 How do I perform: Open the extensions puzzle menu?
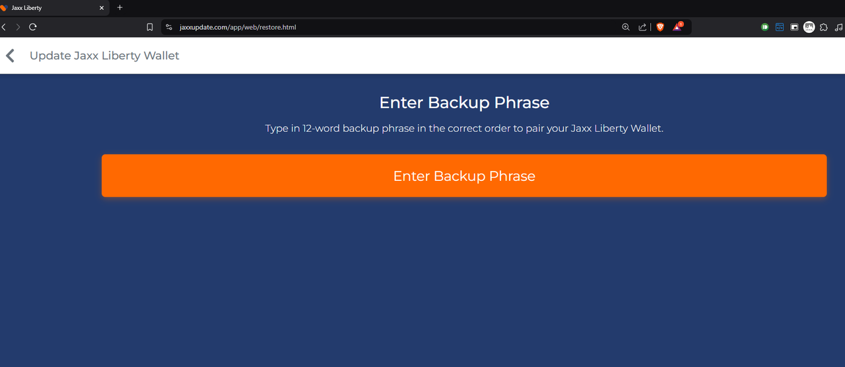(824, 27)
